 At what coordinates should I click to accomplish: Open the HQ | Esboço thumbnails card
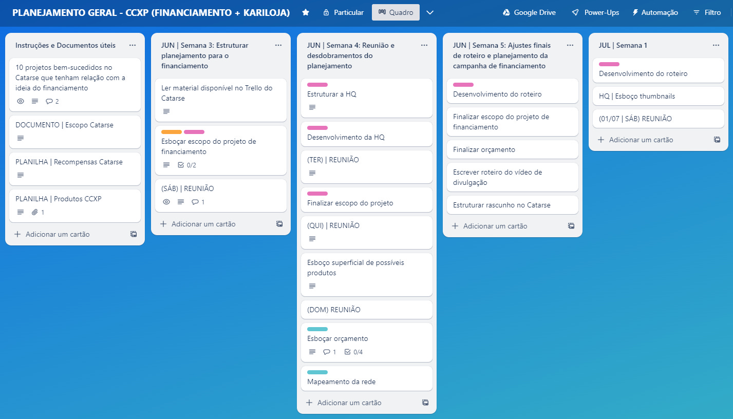659,96
